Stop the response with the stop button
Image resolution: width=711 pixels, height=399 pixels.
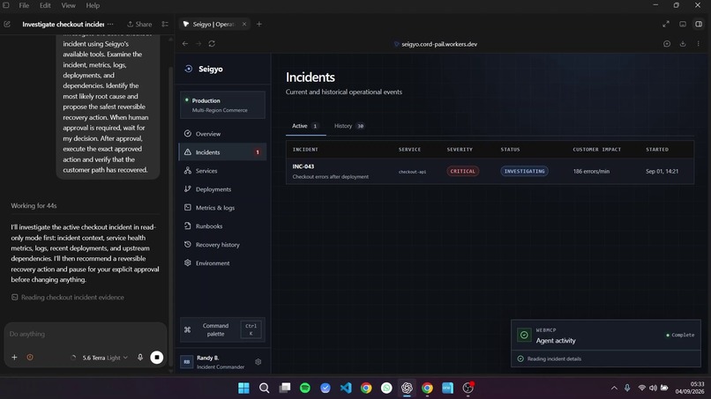coord(156,358)
